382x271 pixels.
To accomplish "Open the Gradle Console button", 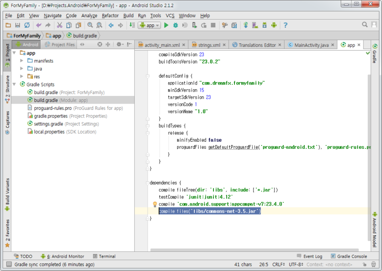I will (x=349, y=256).
